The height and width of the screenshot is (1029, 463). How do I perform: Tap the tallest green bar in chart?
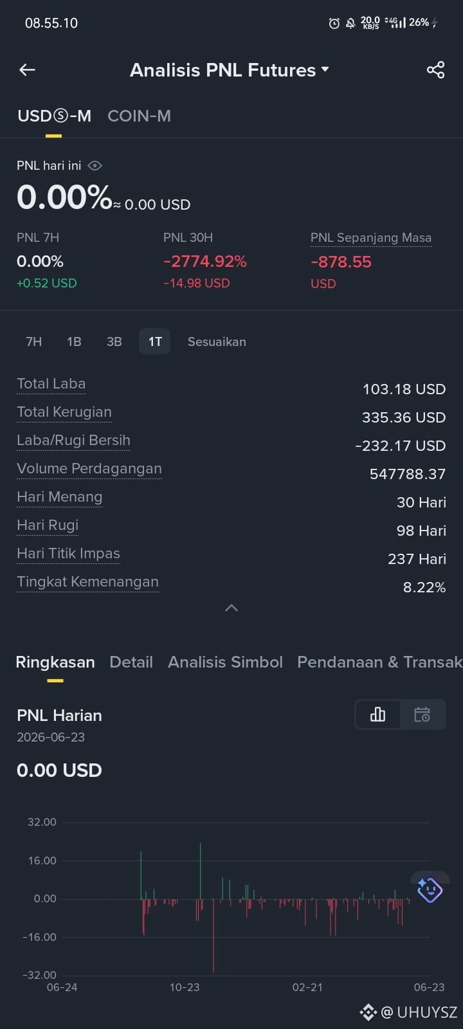(x=200, y=871)
